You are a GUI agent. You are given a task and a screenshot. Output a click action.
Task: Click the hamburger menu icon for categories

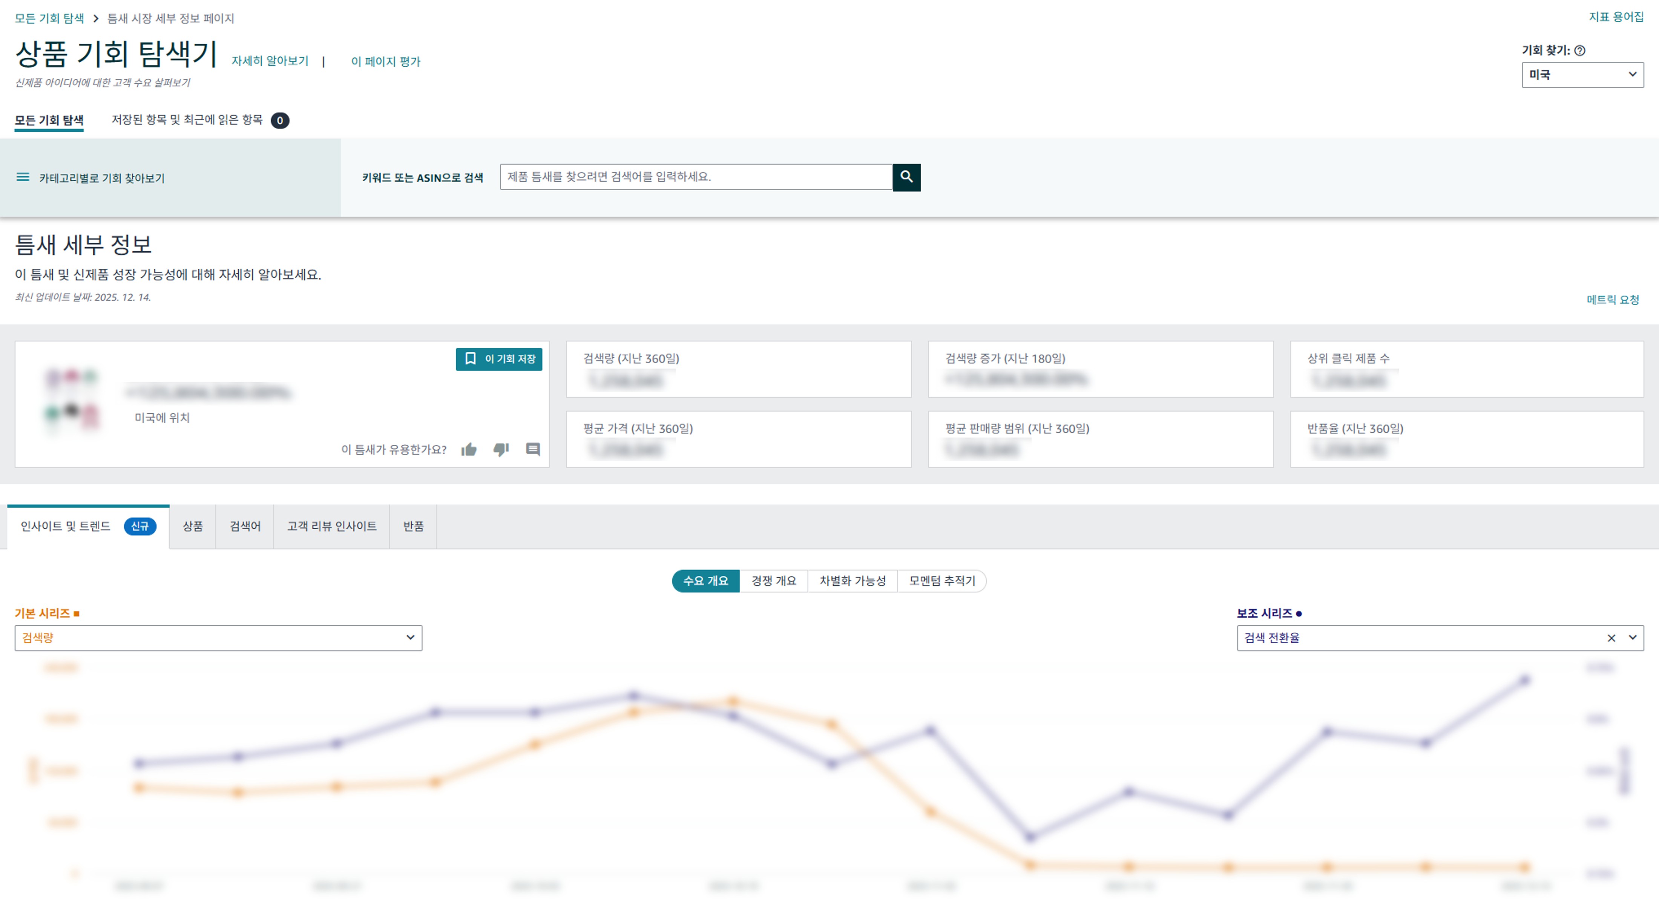23,178
